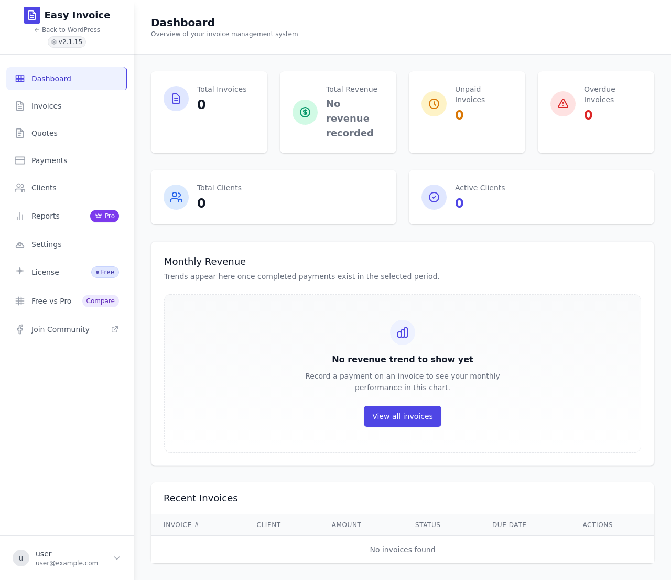
Task: Click the ACTIONS column header
Action: pyautogui.click(x=598, y=525)
